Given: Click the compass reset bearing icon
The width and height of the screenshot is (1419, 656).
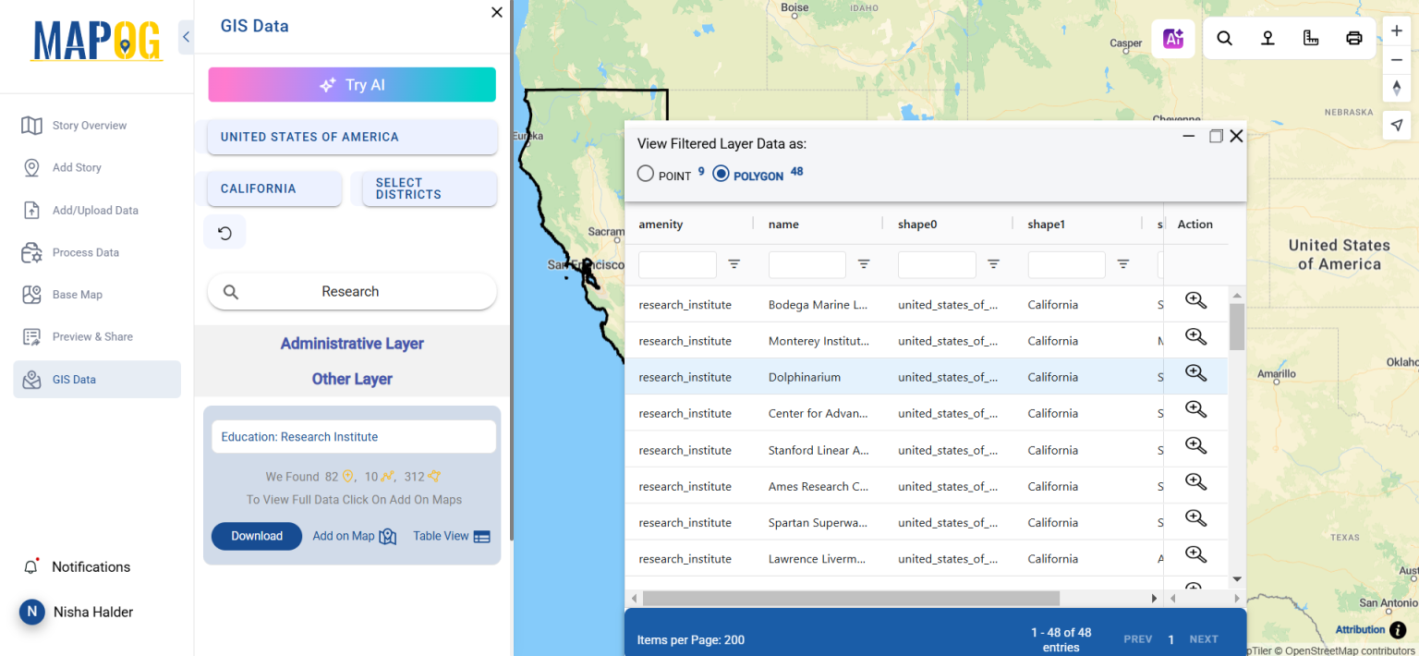Looking at the screenshot, I should click(1397, 88).
